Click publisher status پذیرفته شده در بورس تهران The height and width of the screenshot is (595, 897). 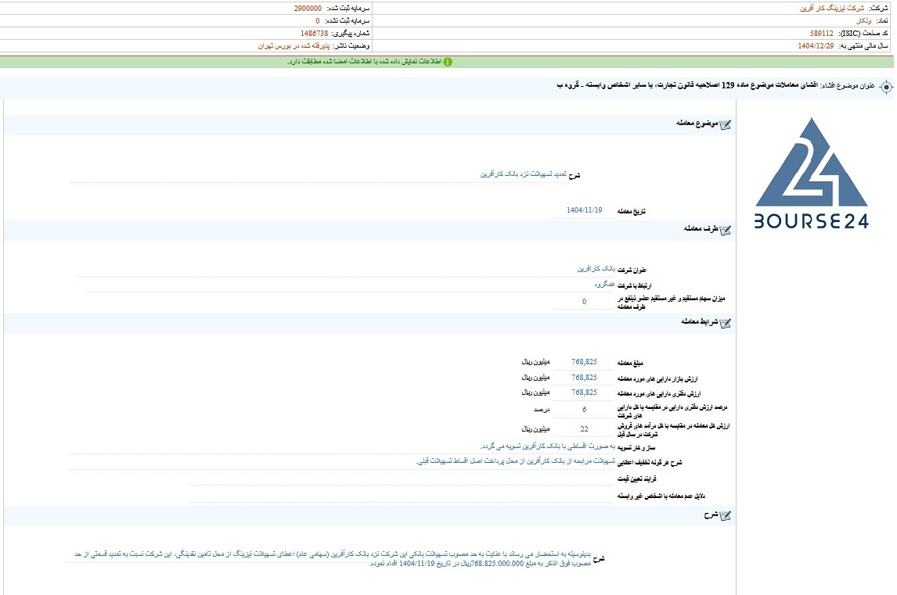[x=294, y=45]
